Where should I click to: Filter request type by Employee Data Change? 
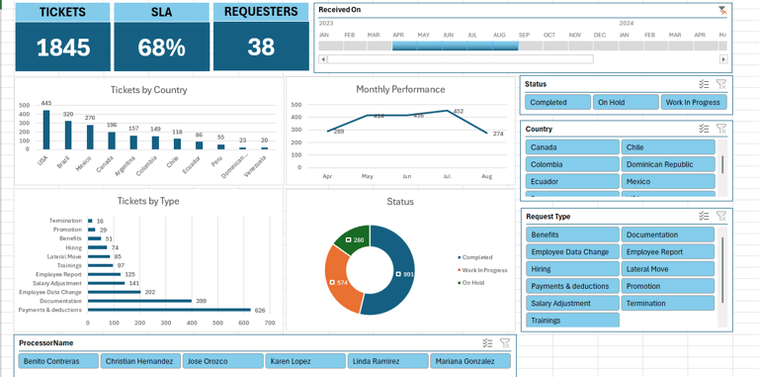pos(572,252)
